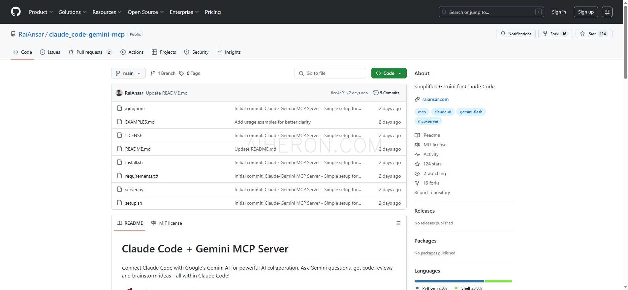Image resolution: width=628 pixels, height=290 pixels.
Task: Open the 'Add usage examples for better clarity' commit
Action: coord(272,122)
